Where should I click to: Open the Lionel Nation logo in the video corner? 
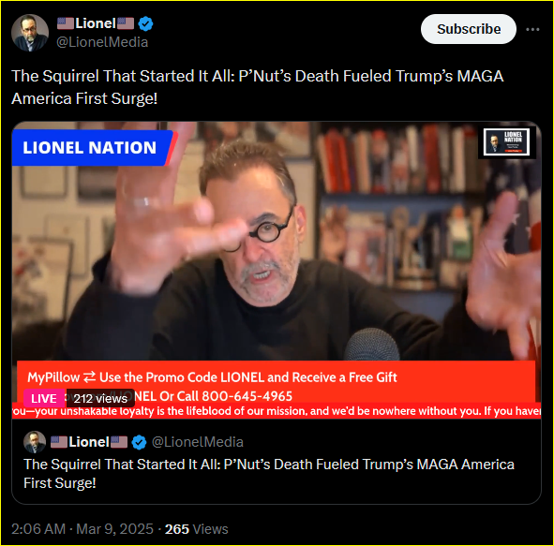(x=506, y=142)
